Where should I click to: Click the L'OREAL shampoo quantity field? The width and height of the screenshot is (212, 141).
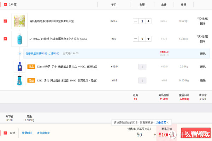[142, 39]
